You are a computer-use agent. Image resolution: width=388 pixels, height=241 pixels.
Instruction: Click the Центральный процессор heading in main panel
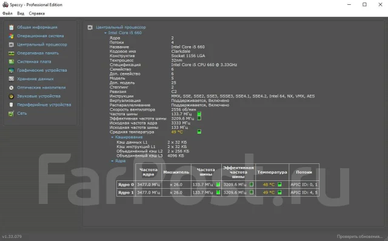[121, 27]
